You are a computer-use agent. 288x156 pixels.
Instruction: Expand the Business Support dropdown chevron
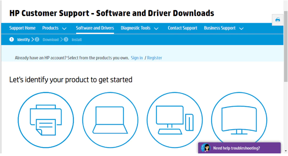tap(241, 29)
